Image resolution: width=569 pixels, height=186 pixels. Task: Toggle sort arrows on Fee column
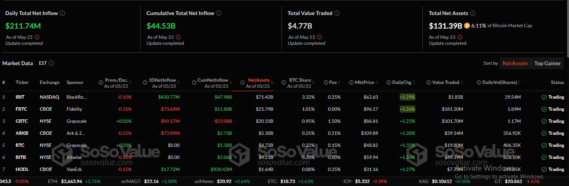(x=339, y=82)
